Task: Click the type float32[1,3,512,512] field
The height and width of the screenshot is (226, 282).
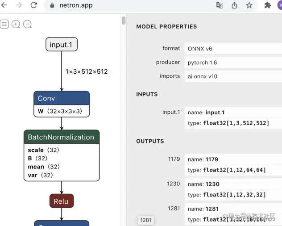Action: pos(233,123)
